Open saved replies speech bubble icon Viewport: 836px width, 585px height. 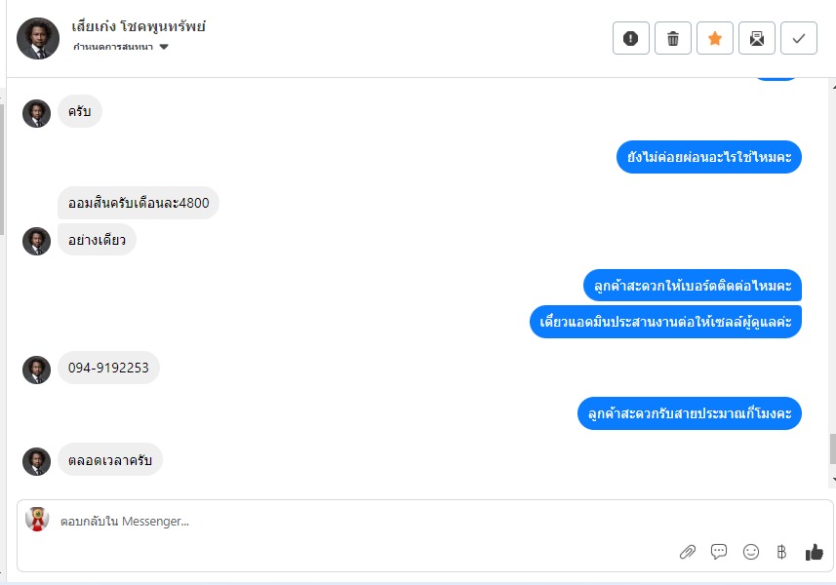click(x=719, y=552)
